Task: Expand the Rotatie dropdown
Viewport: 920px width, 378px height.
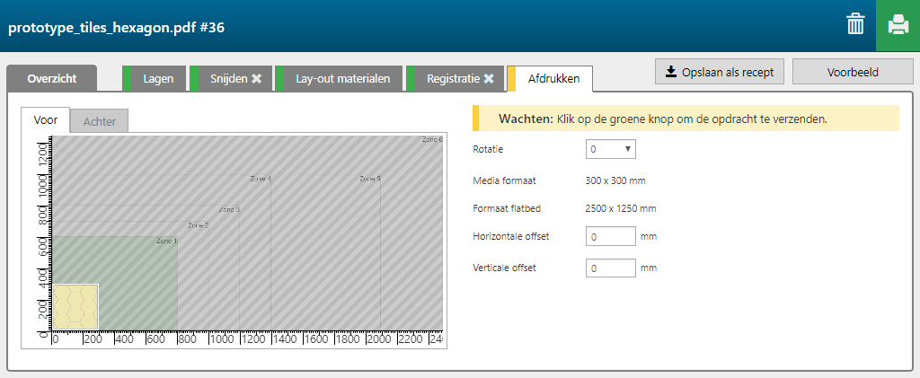Action: click(611, 149)
